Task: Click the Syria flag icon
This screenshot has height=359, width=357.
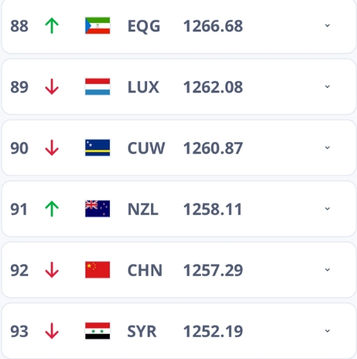Action: click(x=98, y=331)
